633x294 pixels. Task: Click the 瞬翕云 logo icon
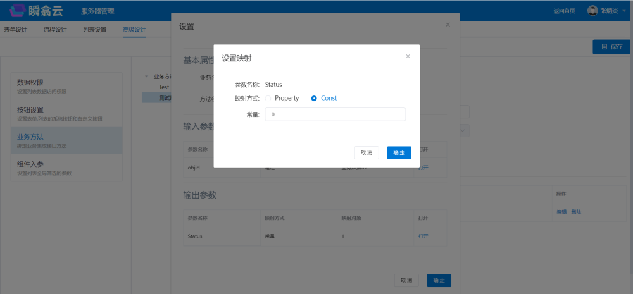(19, 10)
